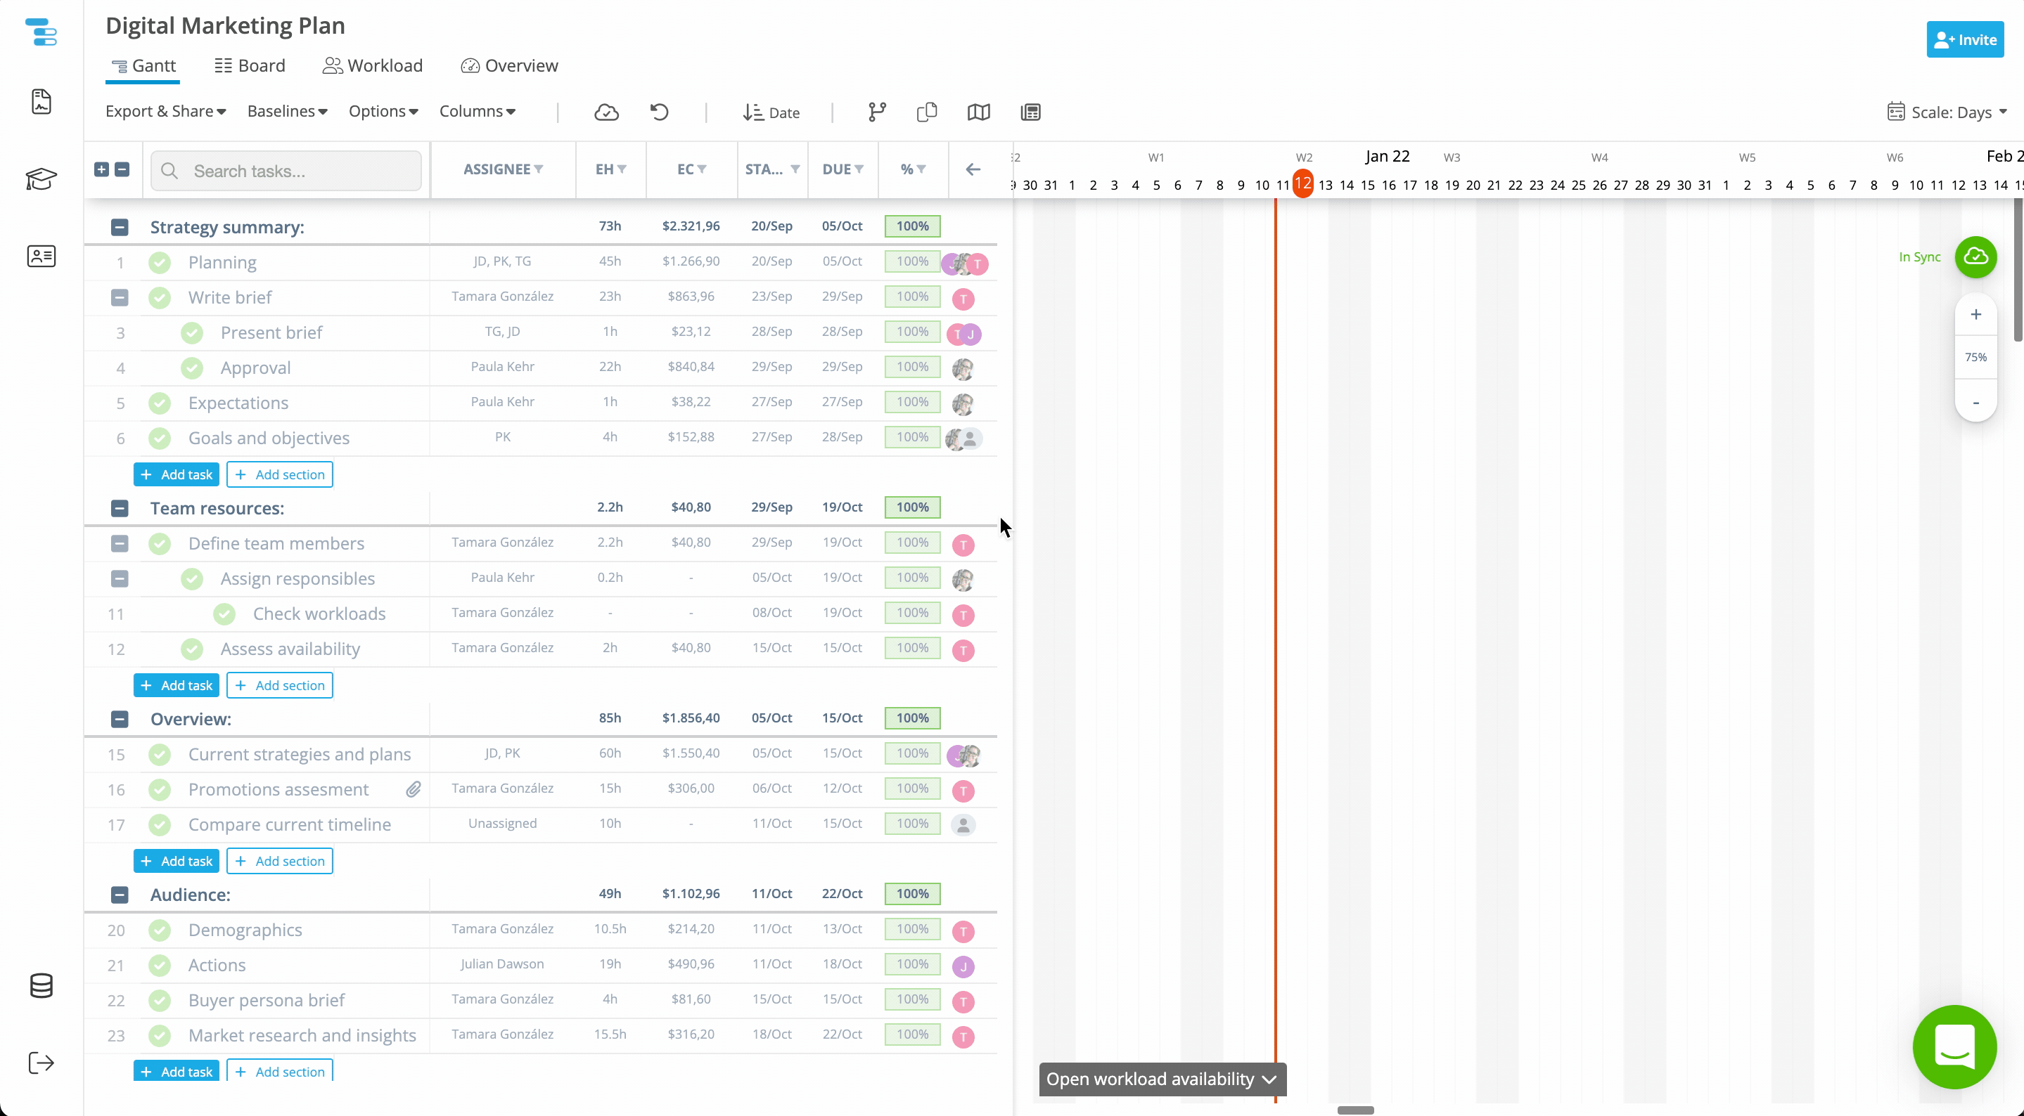Click the Search tasks input field

coord(287,171)
